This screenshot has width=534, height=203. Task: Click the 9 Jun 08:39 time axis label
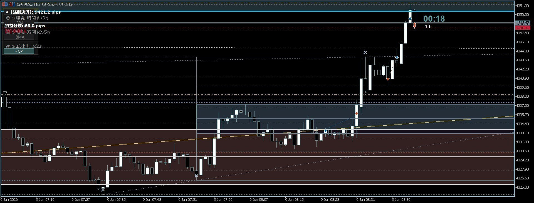click(401, 199)
